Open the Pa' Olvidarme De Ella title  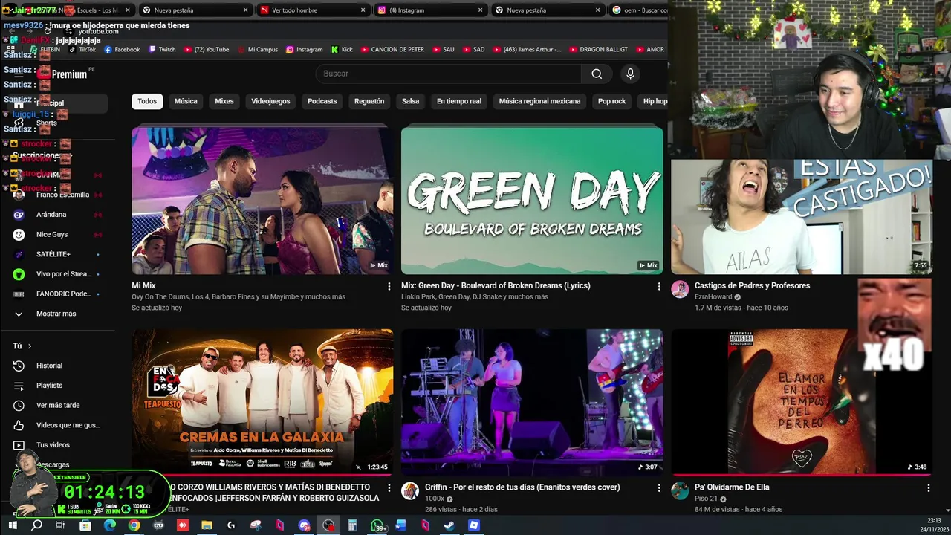732,487
